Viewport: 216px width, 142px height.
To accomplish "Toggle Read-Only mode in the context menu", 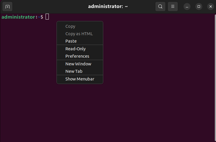I will (x=75, y=49).
